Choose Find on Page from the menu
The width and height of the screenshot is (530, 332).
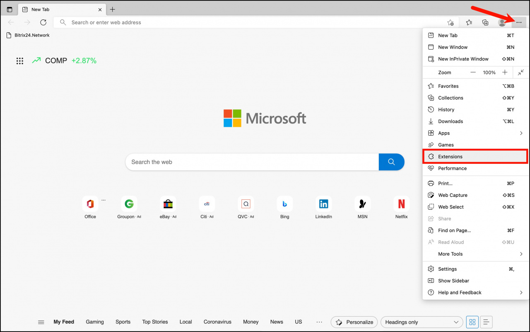coord(476,230)
